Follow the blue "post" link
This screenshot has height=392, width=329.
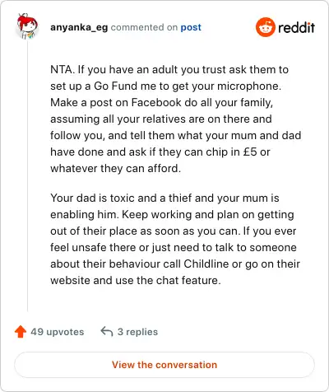191,27
